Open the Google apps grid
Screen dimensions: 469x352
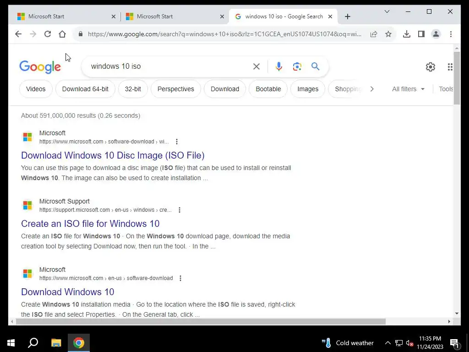(450, 67)
